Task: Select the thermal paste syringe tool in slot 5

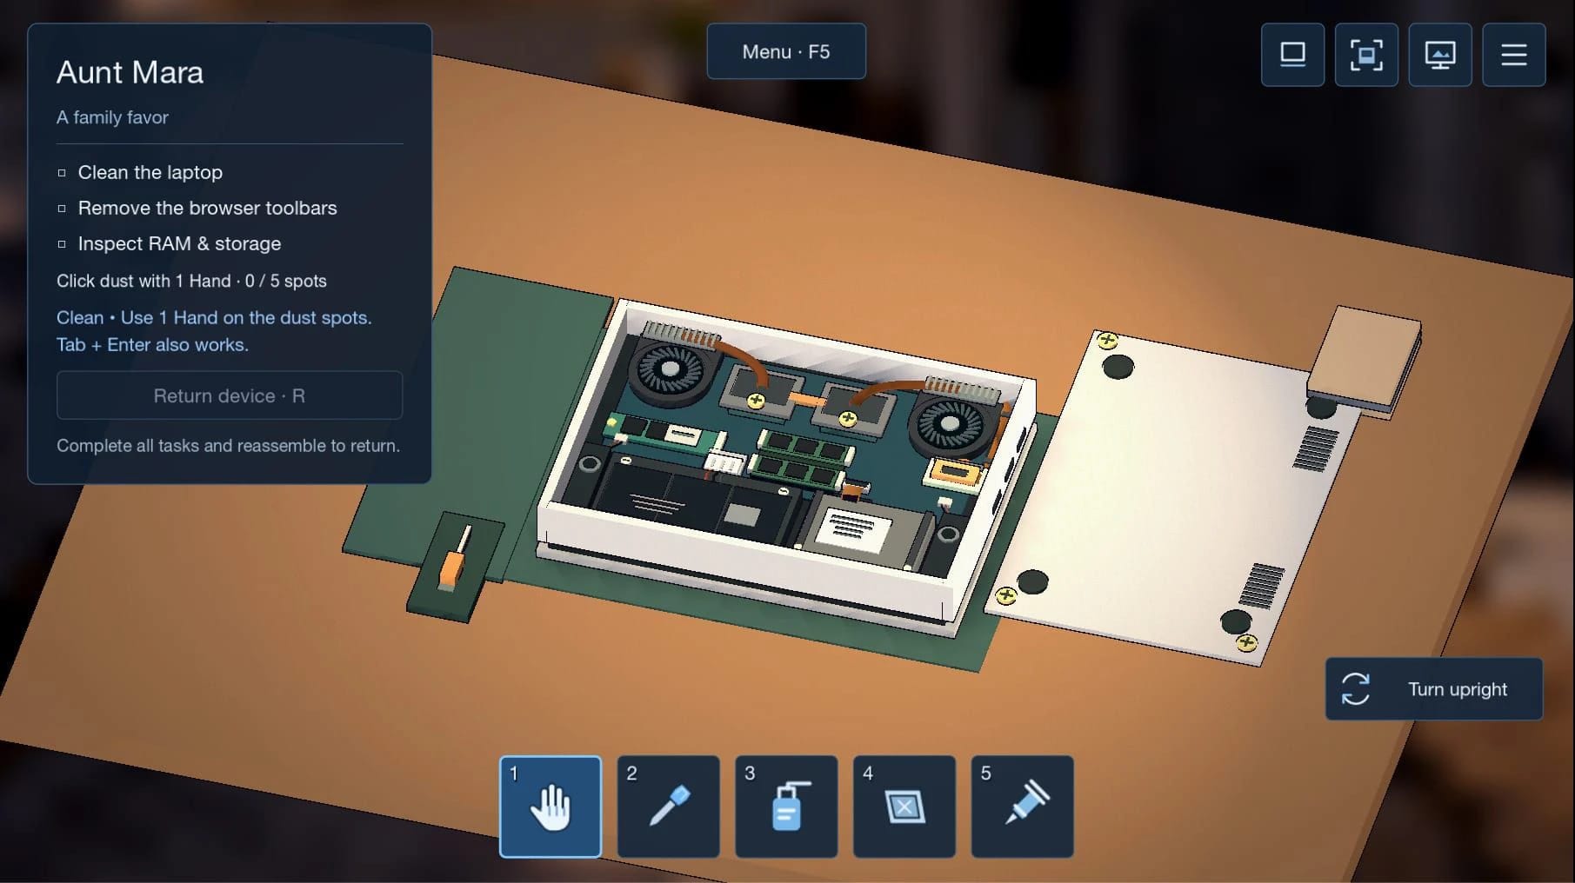Action: coord(1022,807)
